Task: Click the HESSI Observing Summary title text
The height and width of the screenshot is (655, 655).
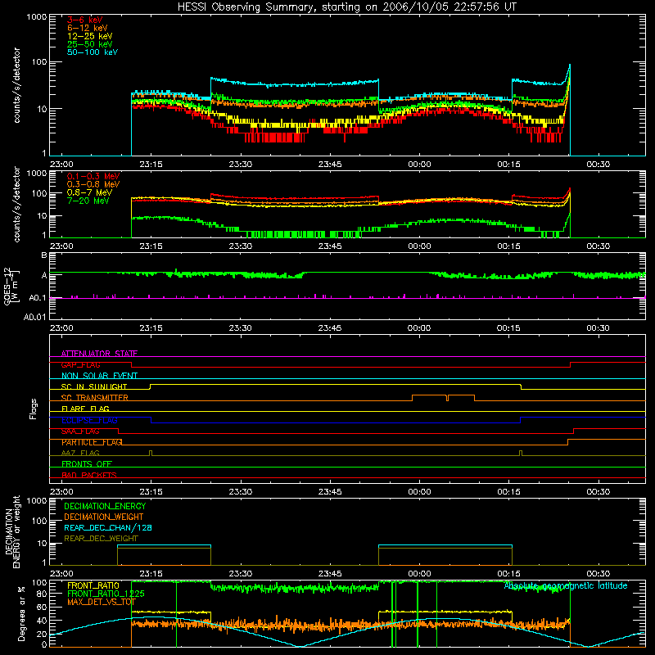Action: coord(346,7)
